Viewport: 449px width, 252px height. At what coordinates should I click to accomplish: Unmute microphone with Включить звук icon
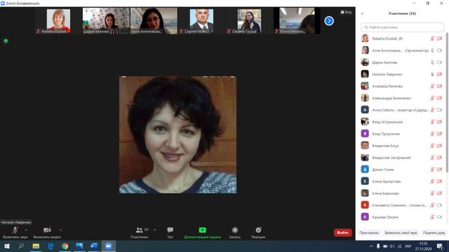point(15,230)
